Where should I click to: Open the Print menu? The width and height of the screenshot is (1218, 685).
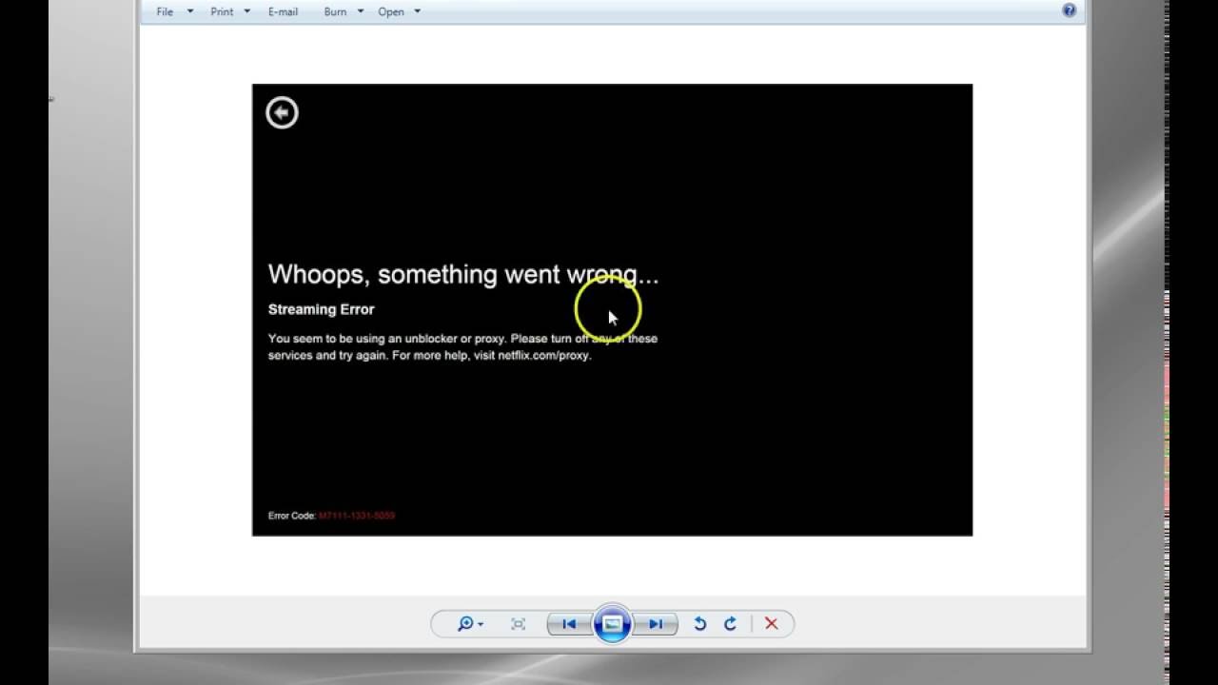pos(222,11)
